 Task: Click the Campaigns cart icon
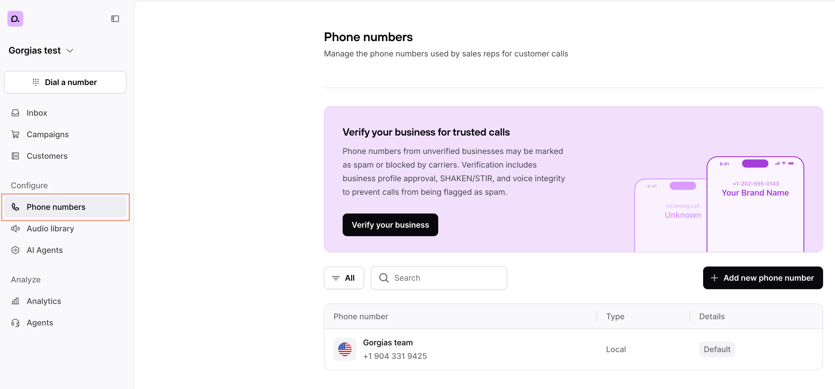tap(15, 134)
